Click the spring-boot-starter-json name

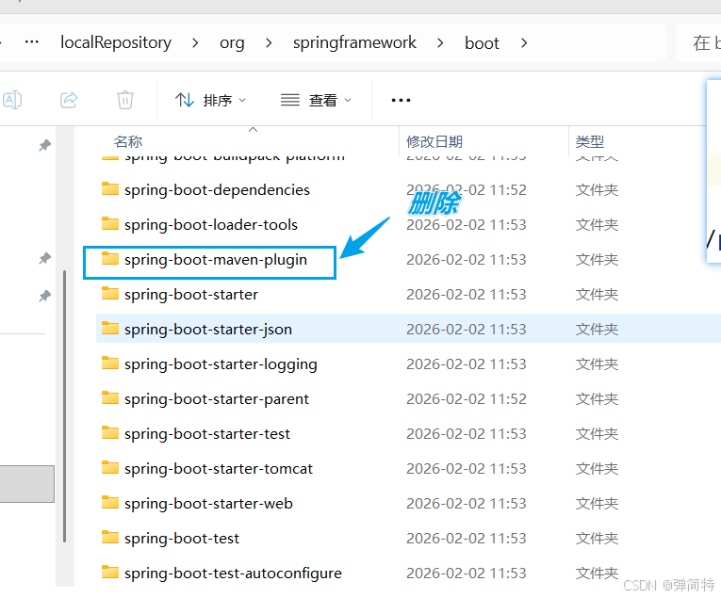click(208, 330)
